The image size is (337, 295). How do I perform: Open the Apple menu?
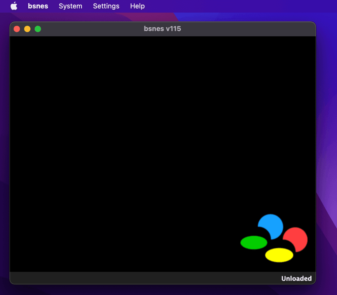(x=14, y=6)
